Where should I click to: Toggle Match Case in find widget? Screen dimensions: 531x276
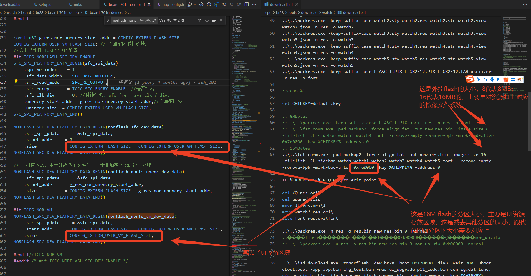click(142, 20)
